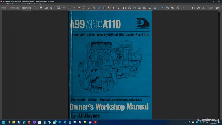Click the magnifier search icon in the toolbar

51,8
